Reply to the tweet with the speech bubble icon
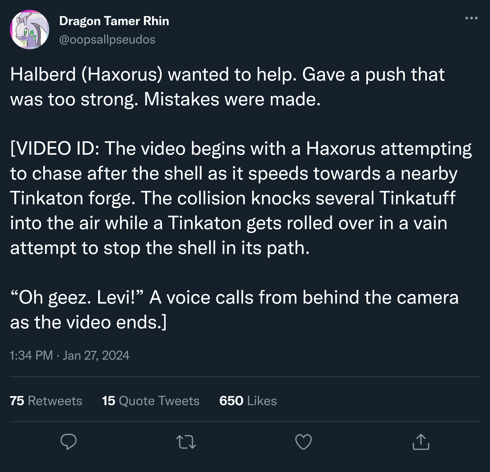Image resolution: width=490 pixels, height=472 pixels. coord(69,441)
